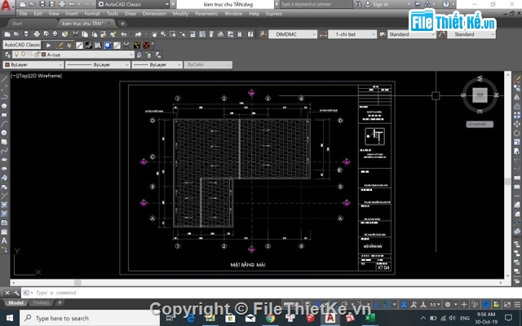522x326 pixels.
Task: Click the Autodesk App Store cart icon
Action: (x=417, y=4)
